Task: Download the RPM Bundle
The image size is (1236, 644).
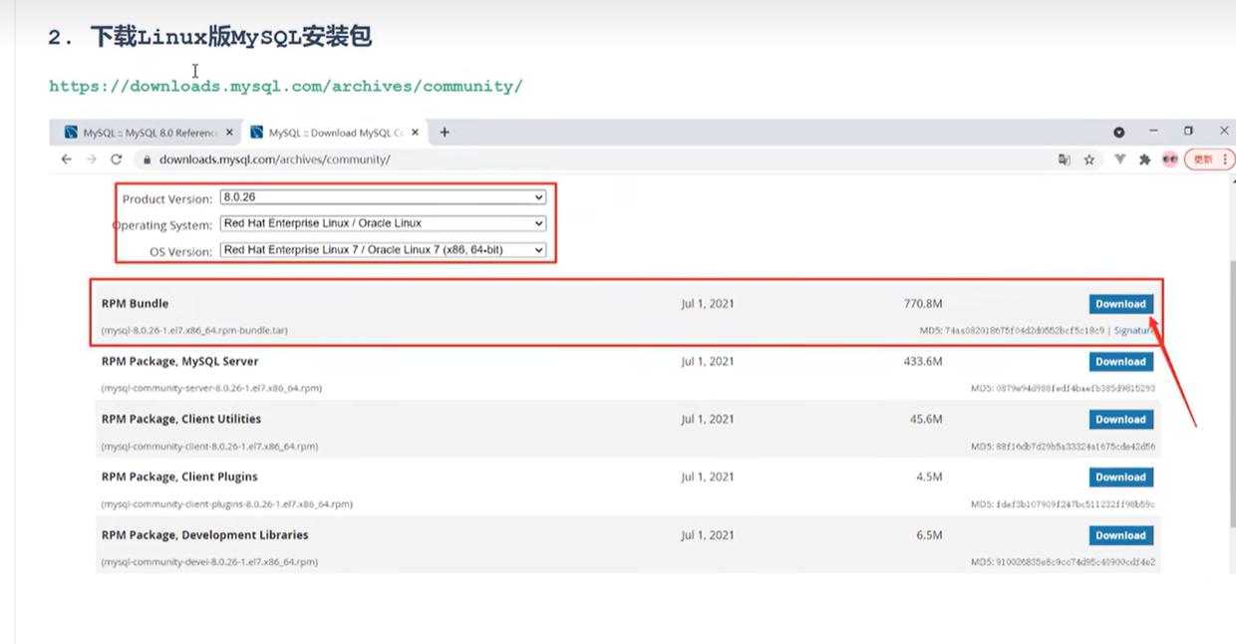Action: pyautogui.click(x=1120, y=304)
